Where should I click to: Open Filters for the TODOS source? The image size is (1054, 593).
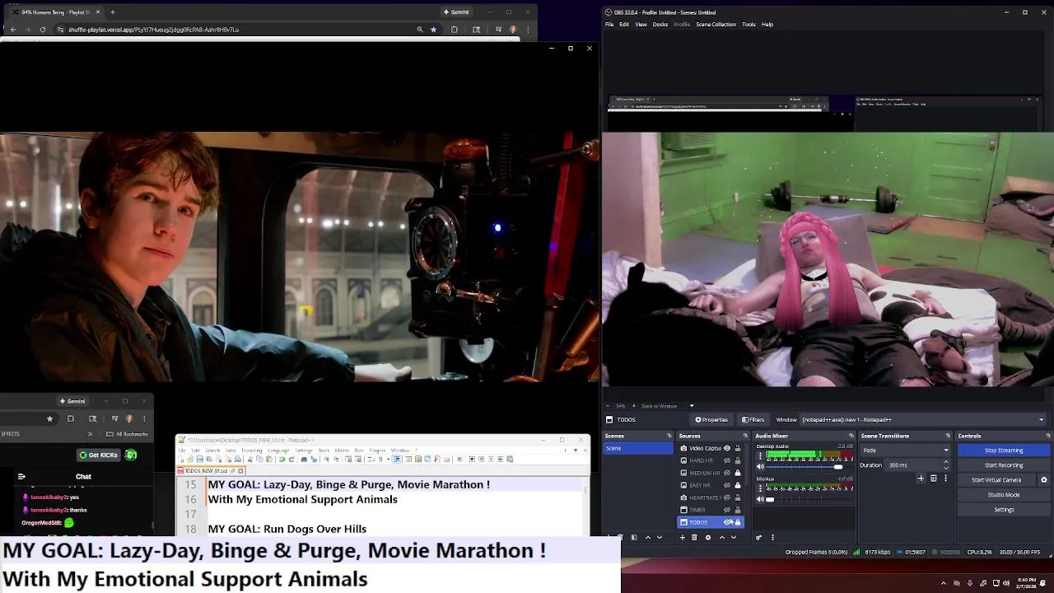pyautogui.click(x=753, y=419)
